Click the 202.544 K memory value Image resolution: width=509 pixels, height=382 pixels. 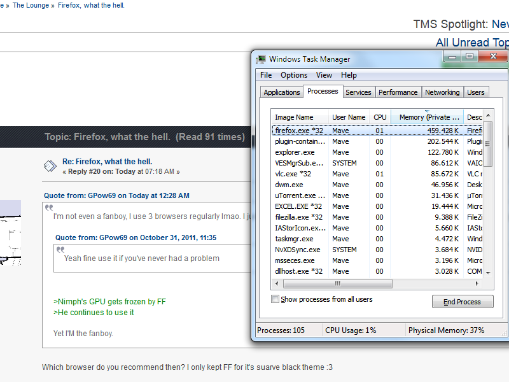[443, 141]
